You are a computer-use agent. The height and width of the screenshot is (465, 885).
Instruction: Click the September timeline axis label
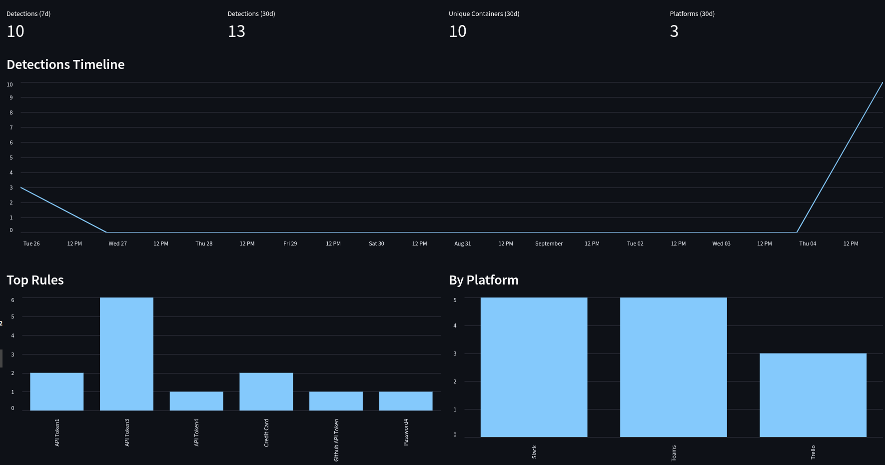click(x=549, y=243)
